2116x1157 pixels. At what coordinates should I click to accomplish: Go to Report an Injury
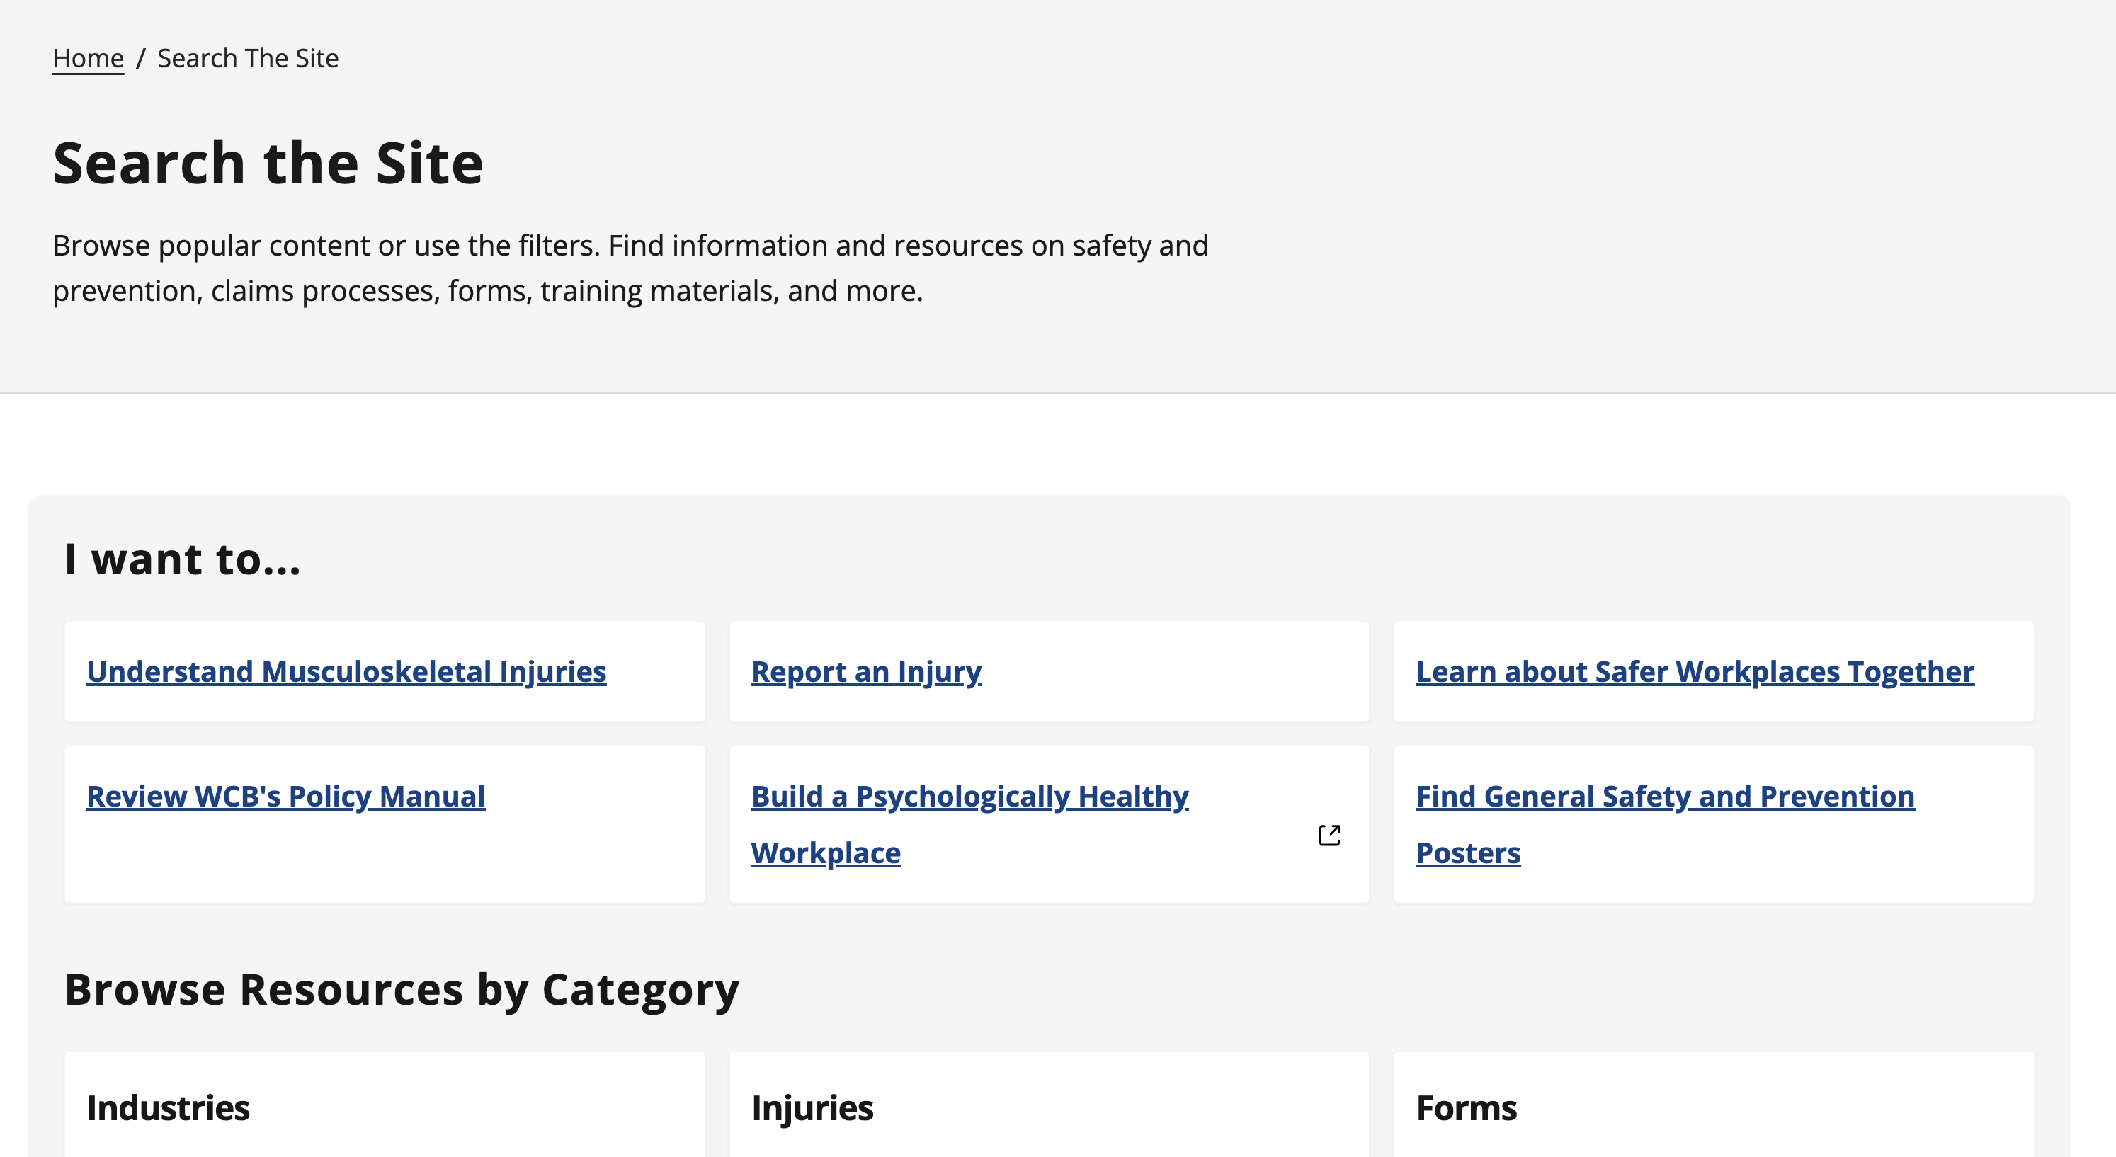coord(866,672)
